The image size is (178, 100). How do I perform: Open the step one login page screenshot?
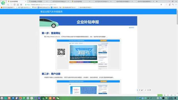point(88,54)
